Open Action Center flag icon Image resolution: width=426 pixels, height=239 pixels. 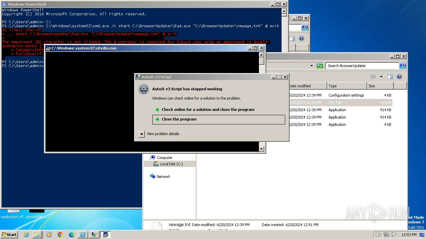coord(394,235)
